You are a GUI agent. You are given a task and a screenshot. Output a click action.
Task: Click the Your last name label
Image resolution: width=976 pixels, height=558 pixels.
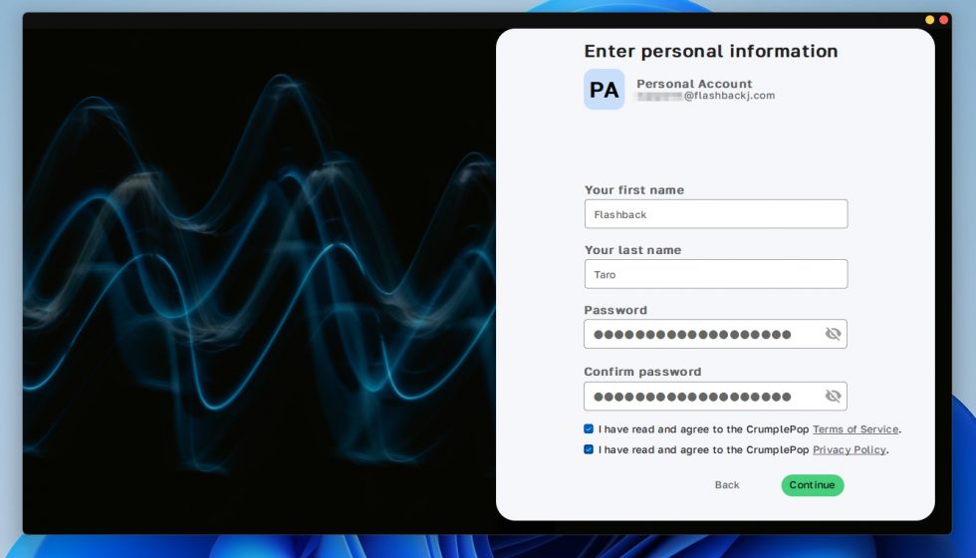tap(632, 250)
